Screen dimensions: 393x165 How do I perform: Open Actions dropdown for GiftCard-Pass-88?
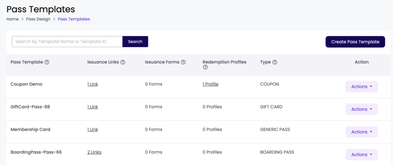(362, 109)
